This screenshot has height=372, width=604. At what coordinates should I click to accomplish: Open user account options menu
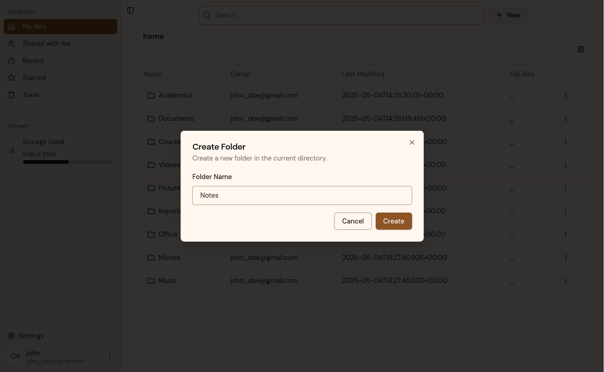[110, 357]
